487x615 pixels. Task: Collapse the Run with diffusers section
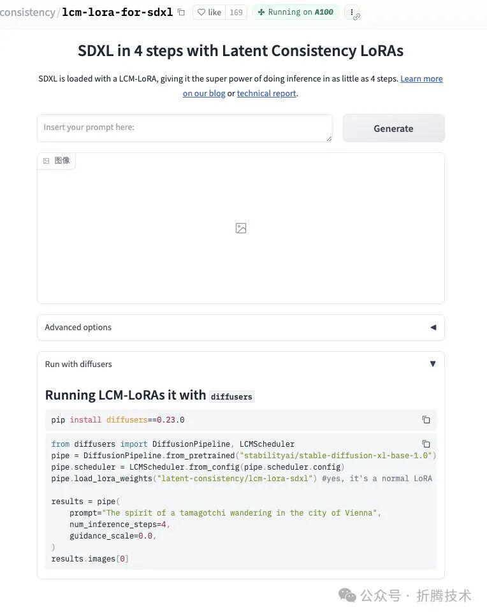[240, 364]
